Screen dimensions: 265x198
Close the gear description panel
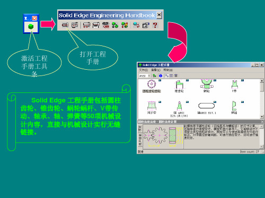point(262,122)
